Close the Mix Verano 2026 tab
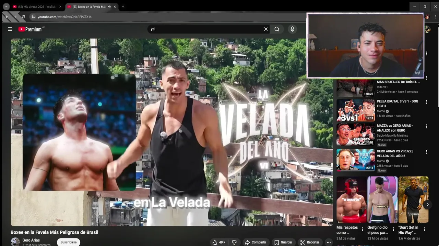 pos(60,6)
